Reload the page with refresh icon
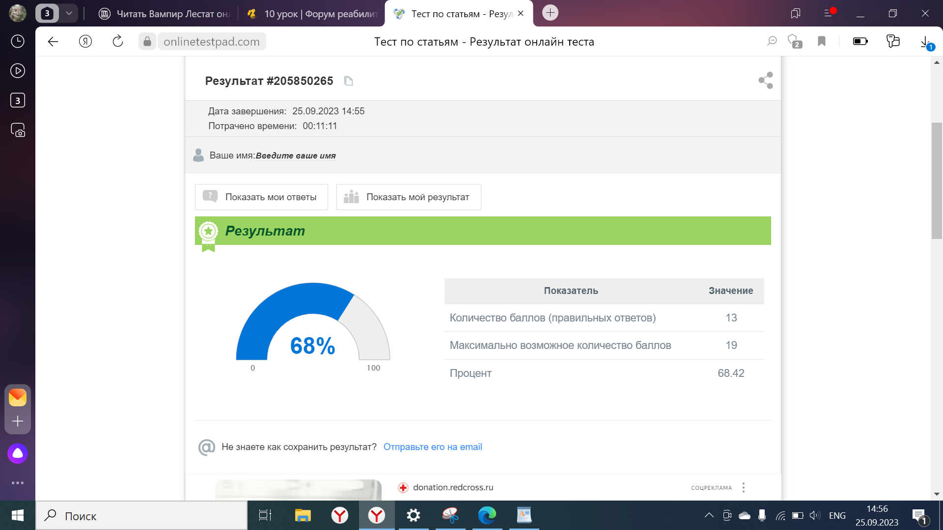 (118, 42)
